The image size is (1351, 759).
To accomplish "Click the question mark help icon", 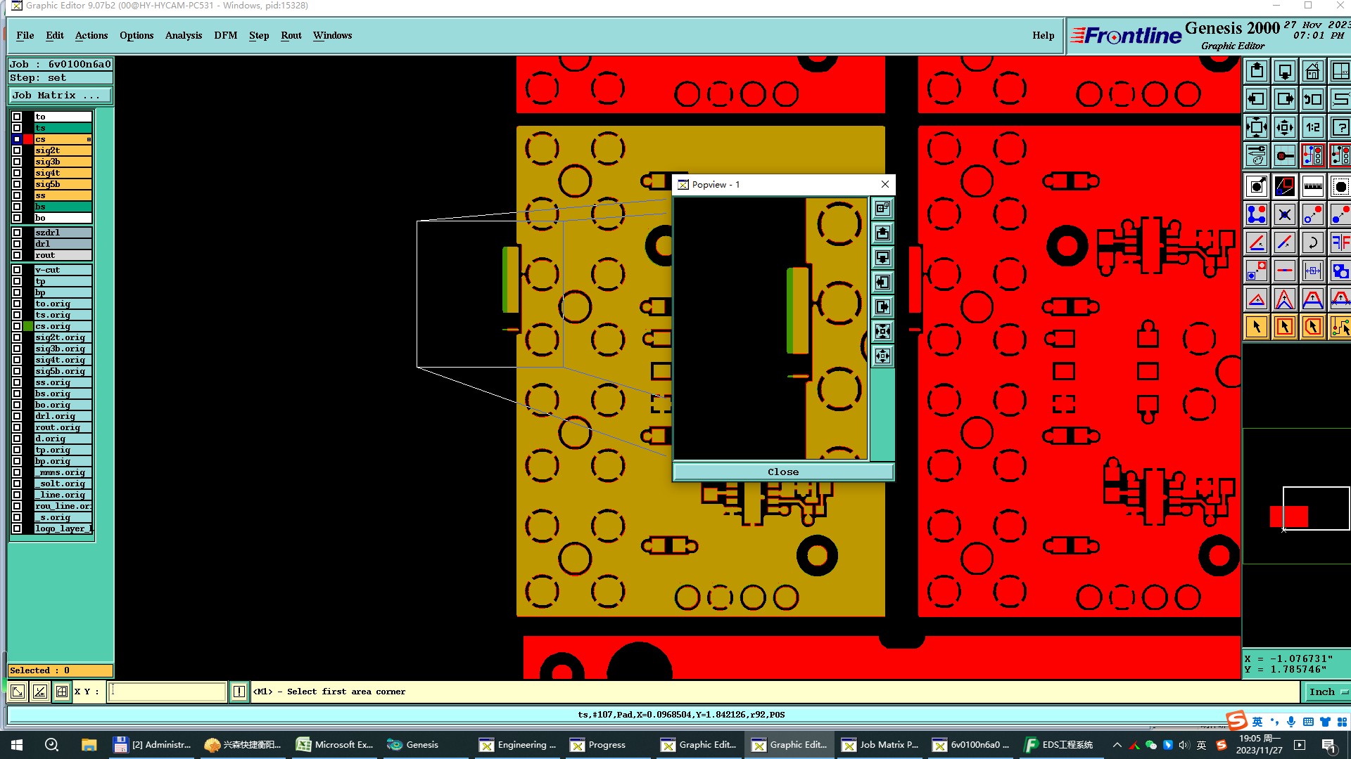I will 1340,127.
